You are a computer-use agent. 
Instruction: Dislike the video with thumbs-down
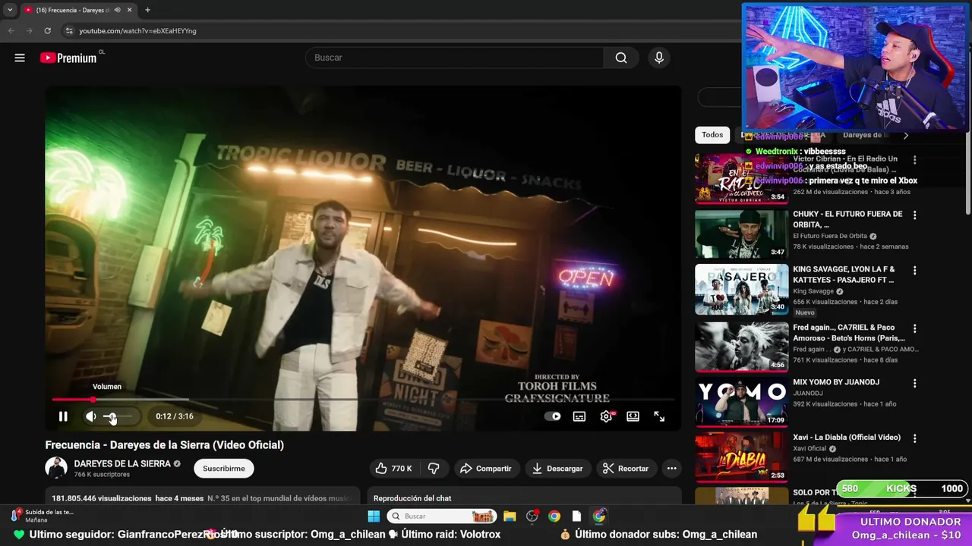click(434, 469)
